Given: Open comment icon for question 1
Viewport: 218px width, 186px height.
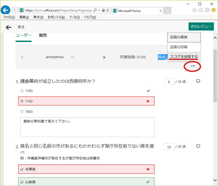Looking at the screenshot, I should 198,81.
